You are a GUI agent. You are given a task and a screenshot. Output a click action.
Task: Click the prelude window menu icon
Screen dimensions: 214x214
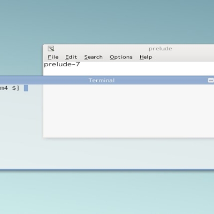coord(51,49)
